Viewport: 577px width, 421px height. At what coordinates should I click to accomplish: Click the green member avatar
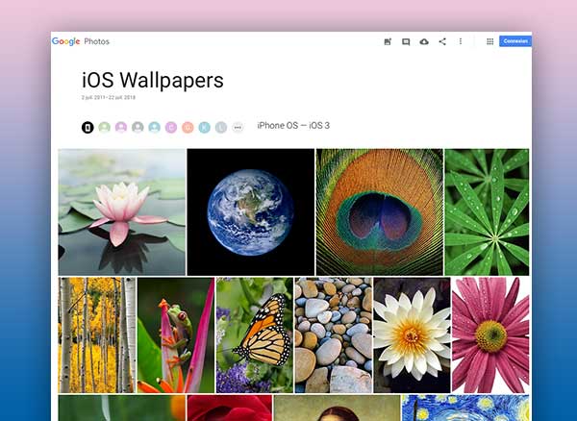pos(105,128)
